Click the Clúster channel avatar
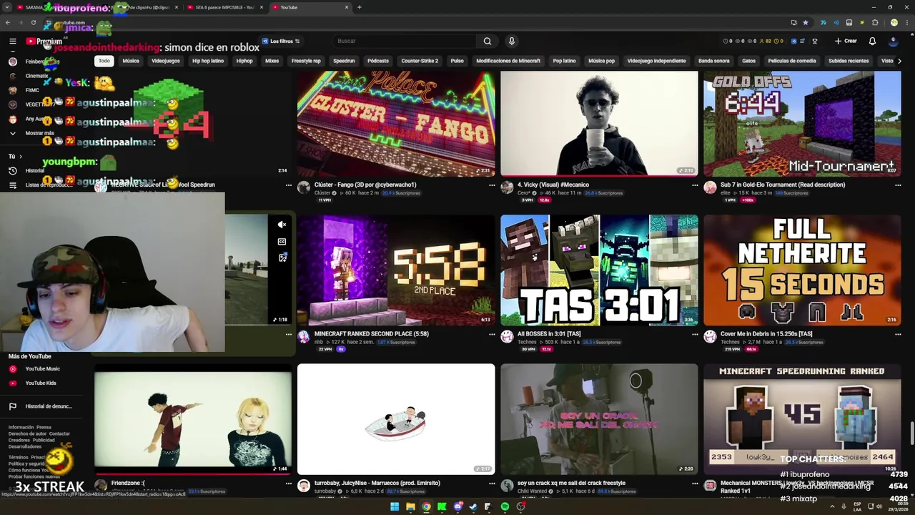 tap(304, 187)
